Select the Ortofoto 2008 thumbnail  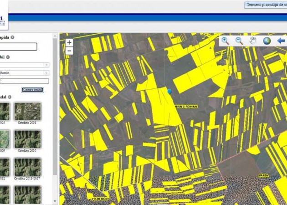[27, 112]
